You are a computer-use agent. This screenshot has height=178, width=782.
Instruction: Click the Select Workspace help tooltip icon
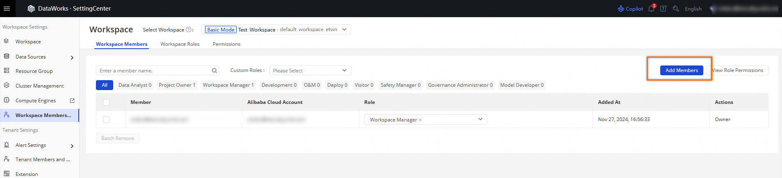[189, 29]
